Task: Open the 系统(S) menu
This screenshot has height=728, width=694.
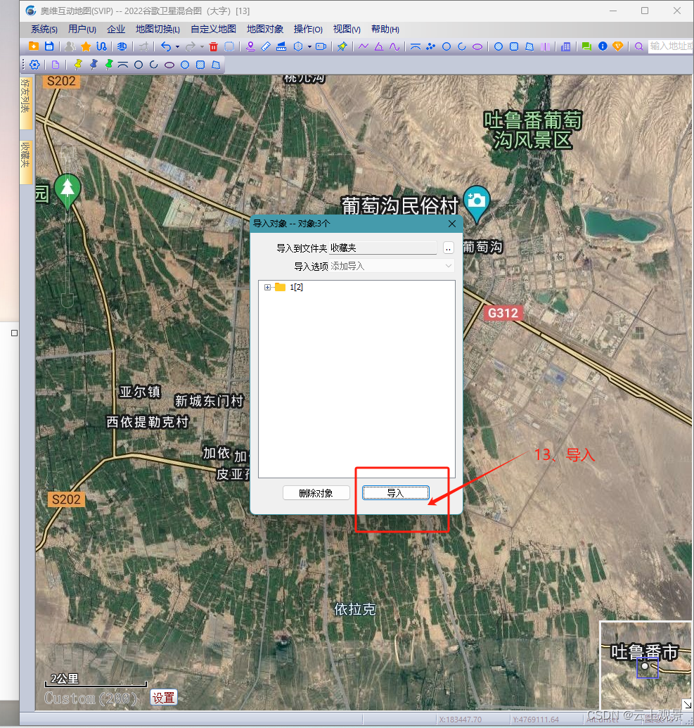Action: (44, 30)
